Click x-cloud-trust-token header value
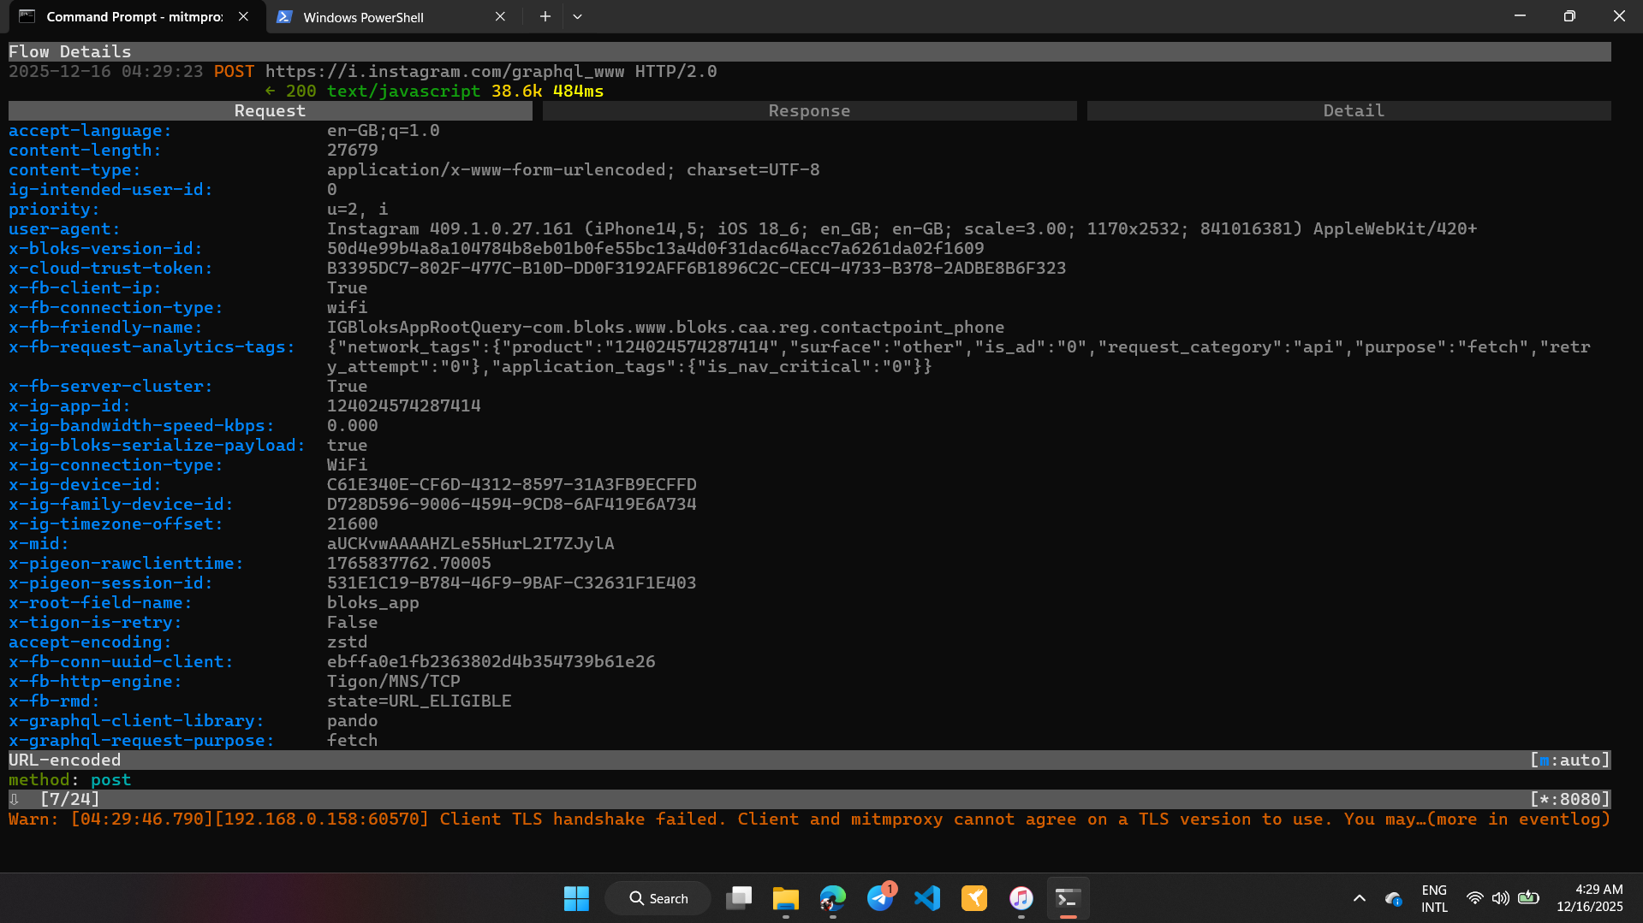The height and width of the screenshot is (923, 1643). pos(696,269)
